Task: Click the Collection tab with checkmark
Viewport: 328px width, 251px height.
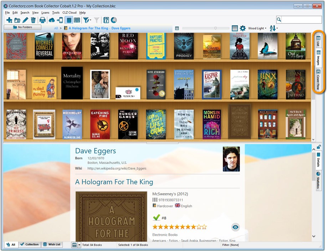Action: pyautogui.click(x=30, y=244)
